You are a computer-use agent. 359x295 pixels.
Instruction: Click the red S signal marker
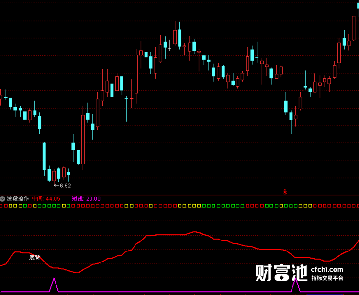tap(285, 192)
